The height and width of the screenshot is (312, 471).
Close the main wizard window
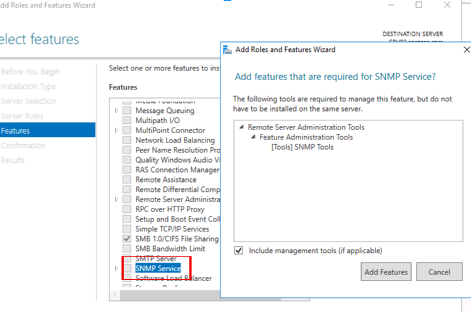(448, 5)
